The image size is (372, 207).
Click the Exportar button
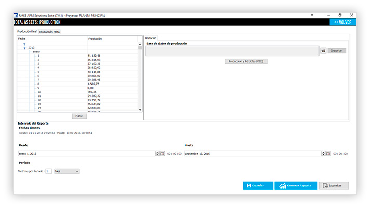[334, 186]
